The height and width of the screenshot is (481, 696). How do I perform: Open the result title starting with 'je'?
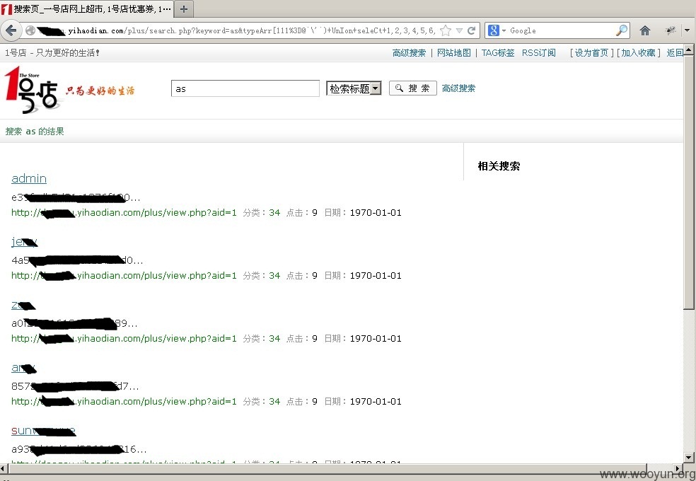pyautogui.click(x=25, y=241)
